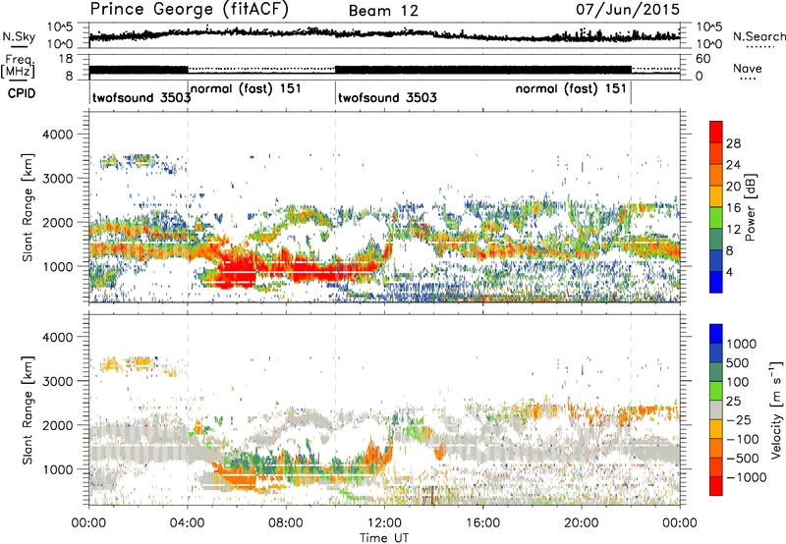Click the '3000' tick on the velocity panel axis
Image resolution: width=786 pixels, height=544 pixels.
(57, 381)
